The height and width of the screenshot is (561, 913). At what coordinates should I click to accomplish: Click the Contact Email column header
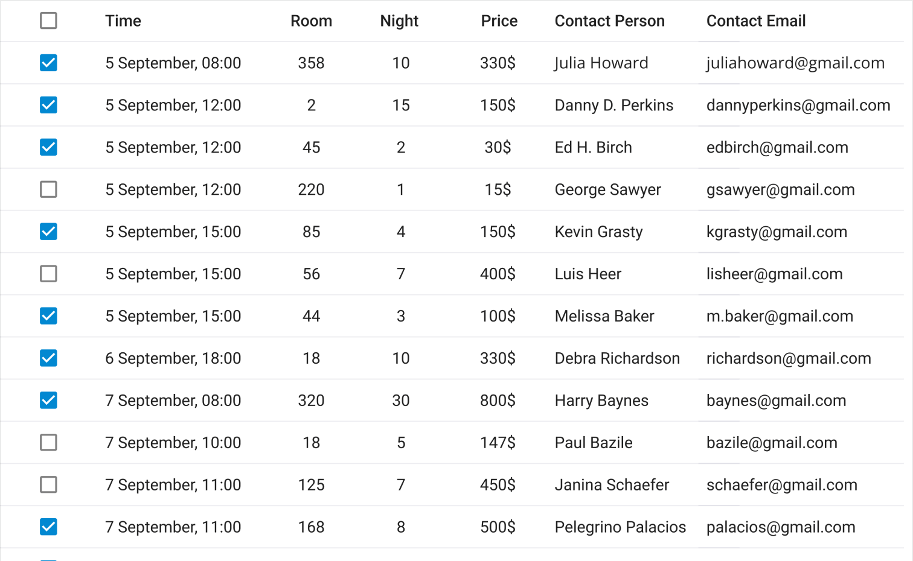coord(756,21)
